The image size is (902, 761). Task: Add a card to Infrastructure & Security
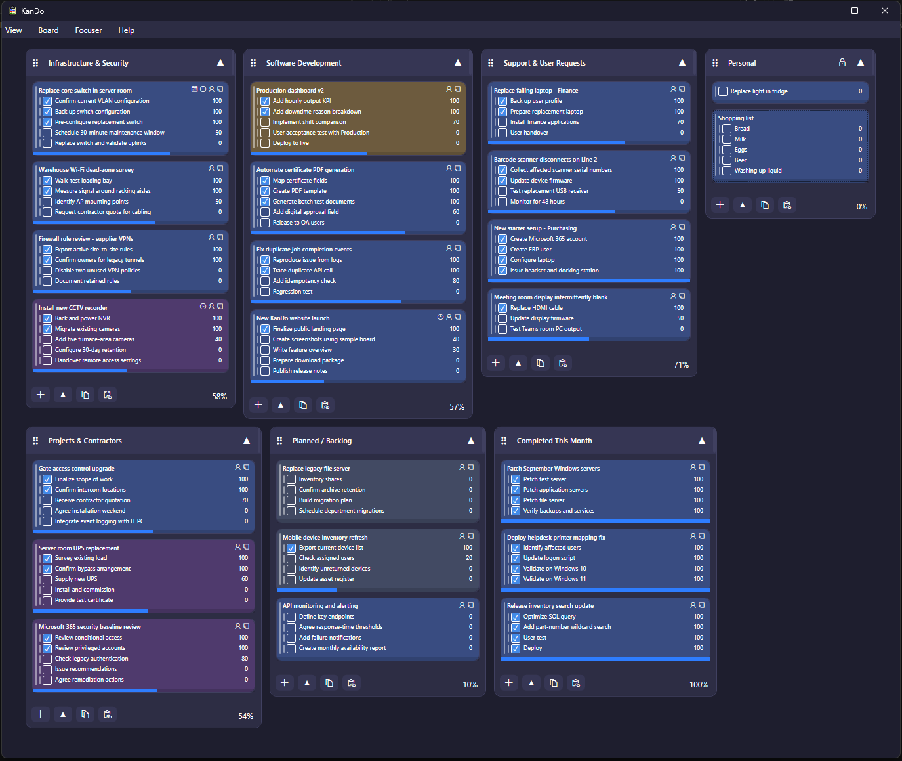tap(41, 395)
